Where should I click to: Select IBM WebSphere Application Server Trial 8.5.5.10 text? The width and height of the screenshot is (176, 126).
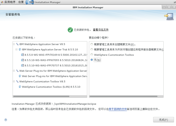pos(50,50)
